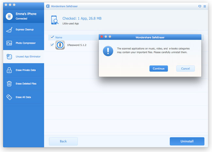Screen dimensions: 212x152
Task: Click the Connected status text
Action: [x=21, y=19]
